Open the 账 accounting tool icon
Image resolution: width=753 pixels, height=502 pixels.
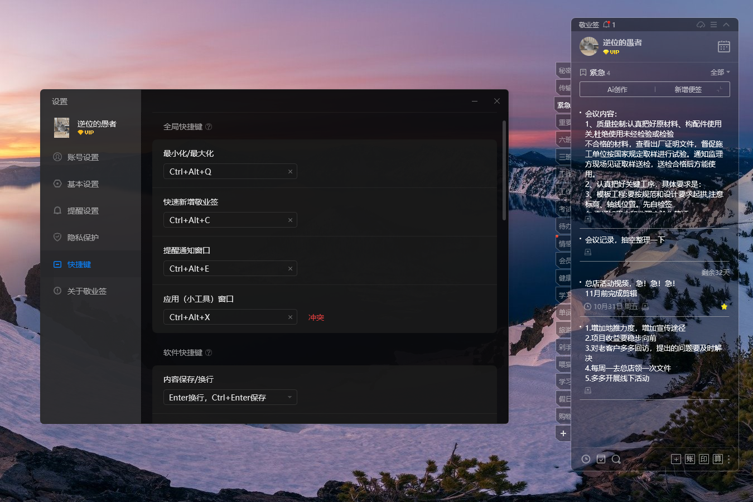(690, 459)
